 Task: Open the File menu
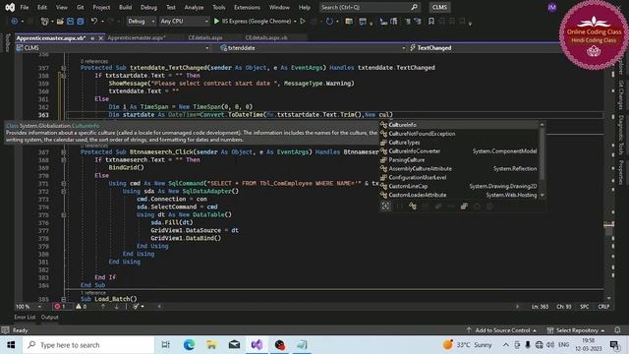pos(25,7)
